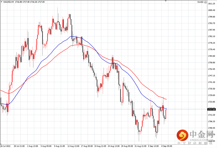The width and height of the screenshot is (217, 148).
Task: Click the 1758.80 price axis label
Action: click(211, 63)
